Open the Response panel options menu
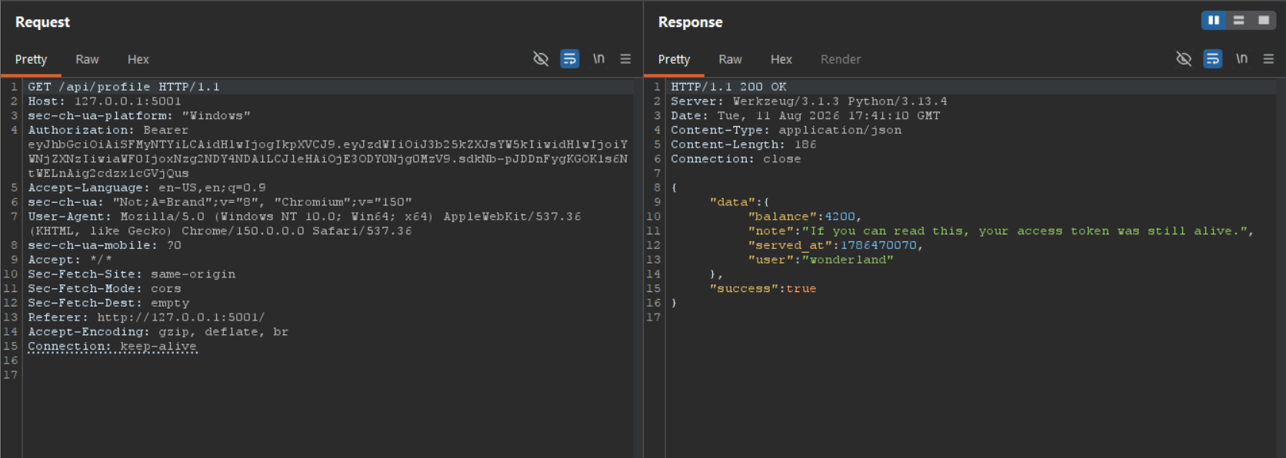Viewport: 1286px width, 458px height. coord(1268,59)
